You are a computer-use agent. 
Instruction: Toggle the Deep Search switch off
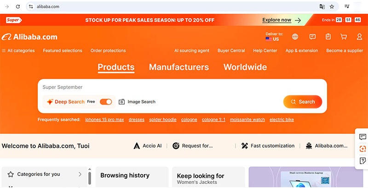pyautogui.click(x=106, y=102)
